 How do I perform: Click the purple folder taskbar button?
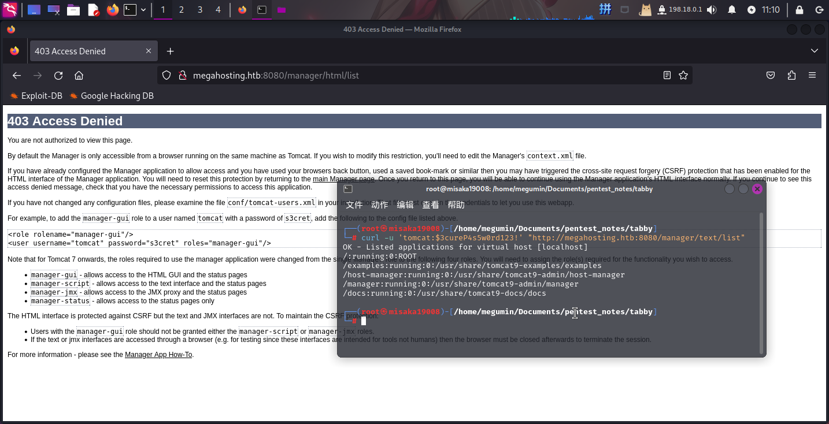pos(281,10)
